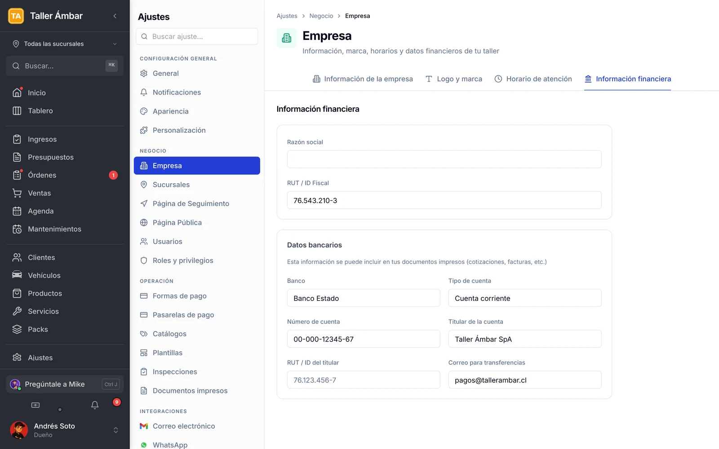Open Clientes people icon

17,257
